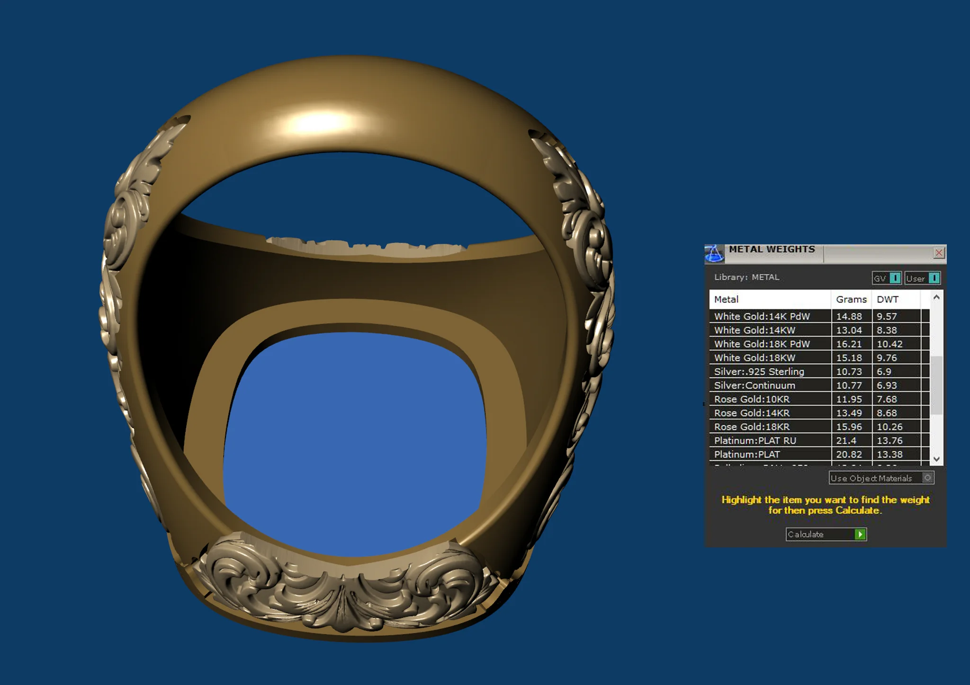
Task: Select the Rose Gold:18KR row
Action: tap(819, 427)
